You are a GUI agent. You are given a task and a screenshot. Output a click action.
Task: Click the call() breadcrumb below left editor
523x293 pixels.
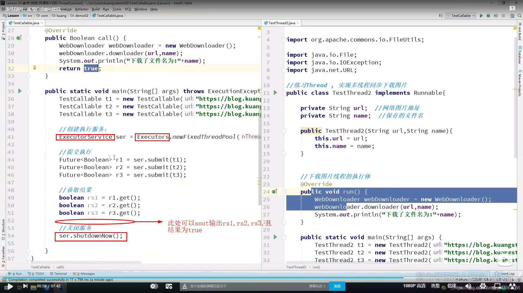(60, 267)
